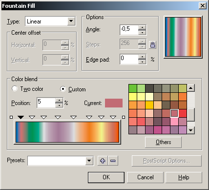
Task: Open Others color picker
Action: pyautogui.click(x=163, y=142)
